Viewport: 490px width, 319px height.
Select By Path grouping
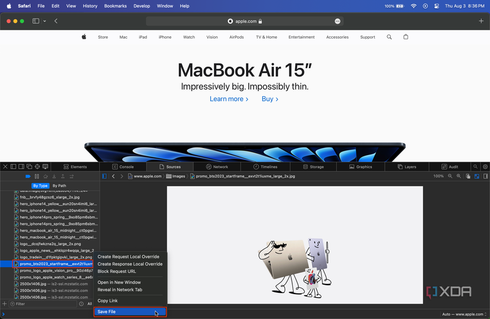click(x=59, y=185)
